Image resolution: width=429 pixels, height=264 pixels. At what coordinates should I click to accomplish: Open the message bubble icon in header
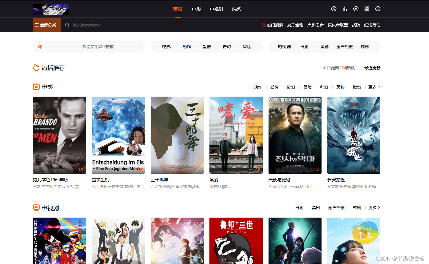tap(356, 9)
